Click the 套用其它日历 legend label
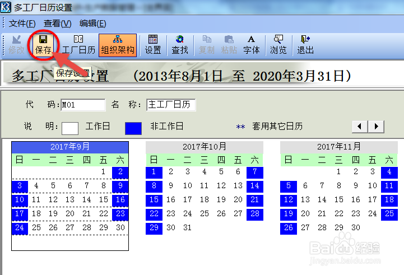404x275 pixels. (x=277, y=126)
